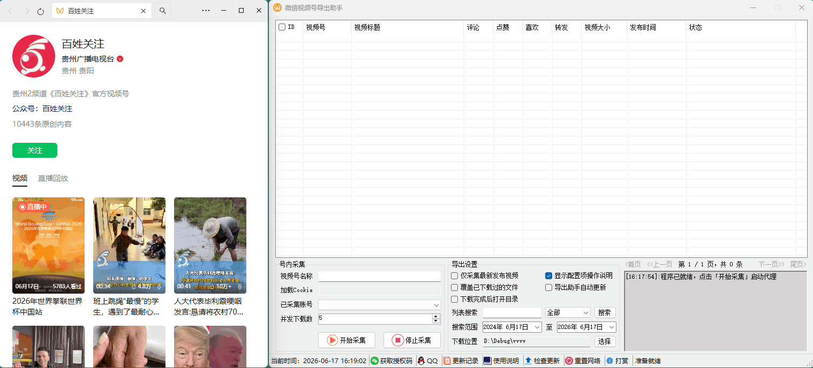Open the 人大代表毕利霞哽咽发言 video thumbnail
The height and width of the screenshot is (368, 813).
coord(210,246)
